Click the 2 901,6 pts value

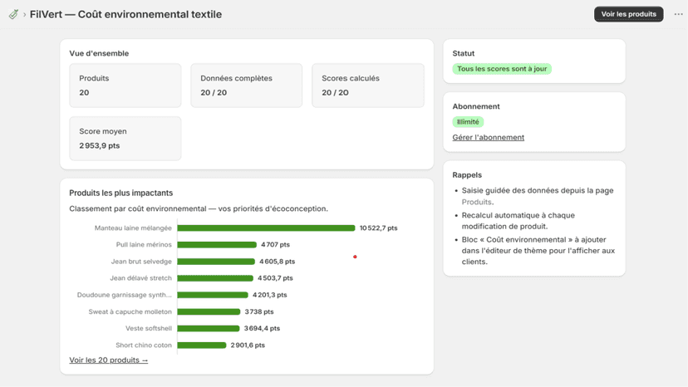(x=248, y=345)
